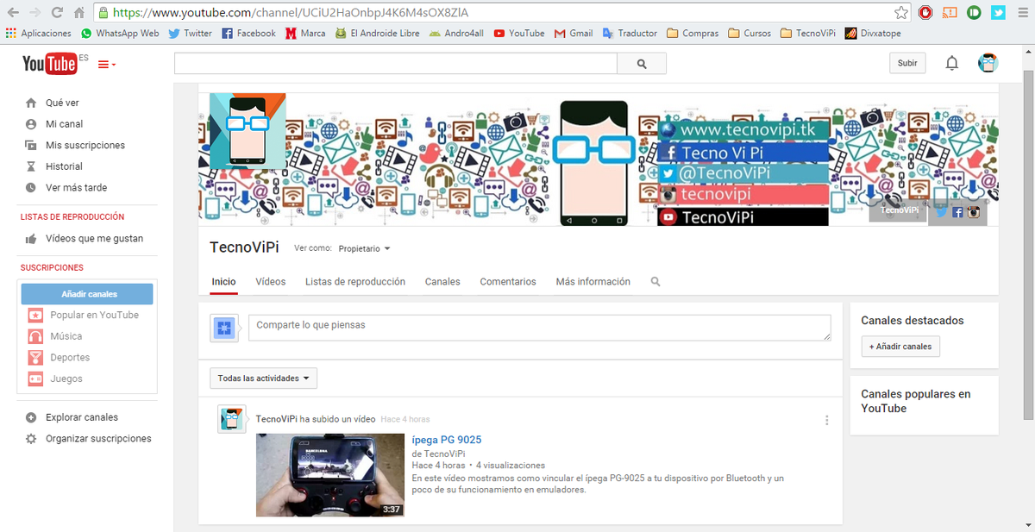Open the TecnoViPi bookmarks folder

click(x=807, y=33)
